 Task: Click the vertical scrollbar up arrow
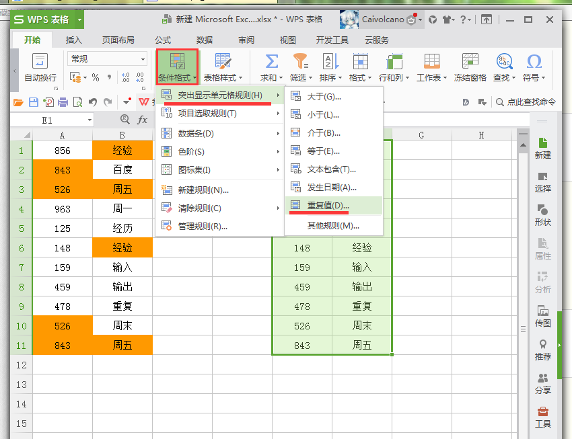523,145
